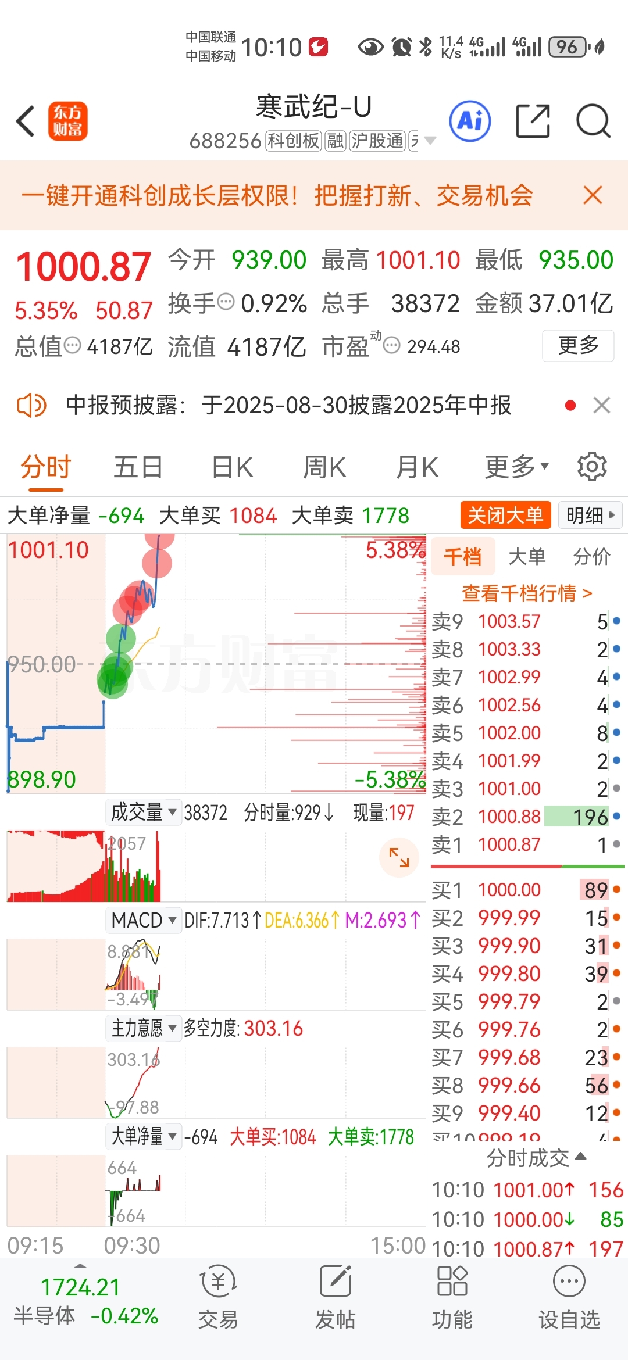Open the 成交量 indicator dropdown

click(x=144, y=812)
